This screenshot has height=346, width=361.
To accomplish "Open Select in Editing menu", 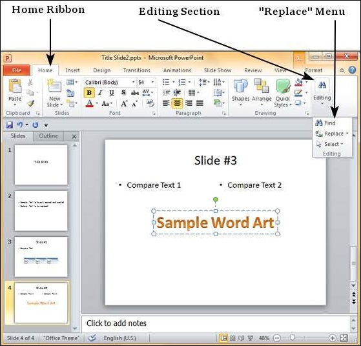I will pos(330,144).
